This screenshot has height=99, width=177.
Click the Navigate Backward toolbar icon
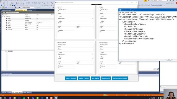click(x=1, y=5)
